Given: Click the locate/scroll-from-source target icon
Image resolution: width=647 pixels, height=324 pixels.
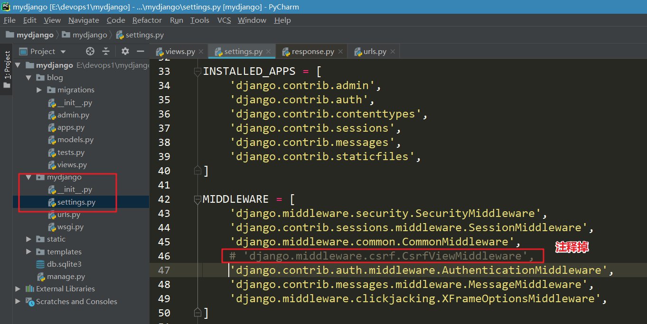Looking at the screenshot, I should [x=90, y=51].
